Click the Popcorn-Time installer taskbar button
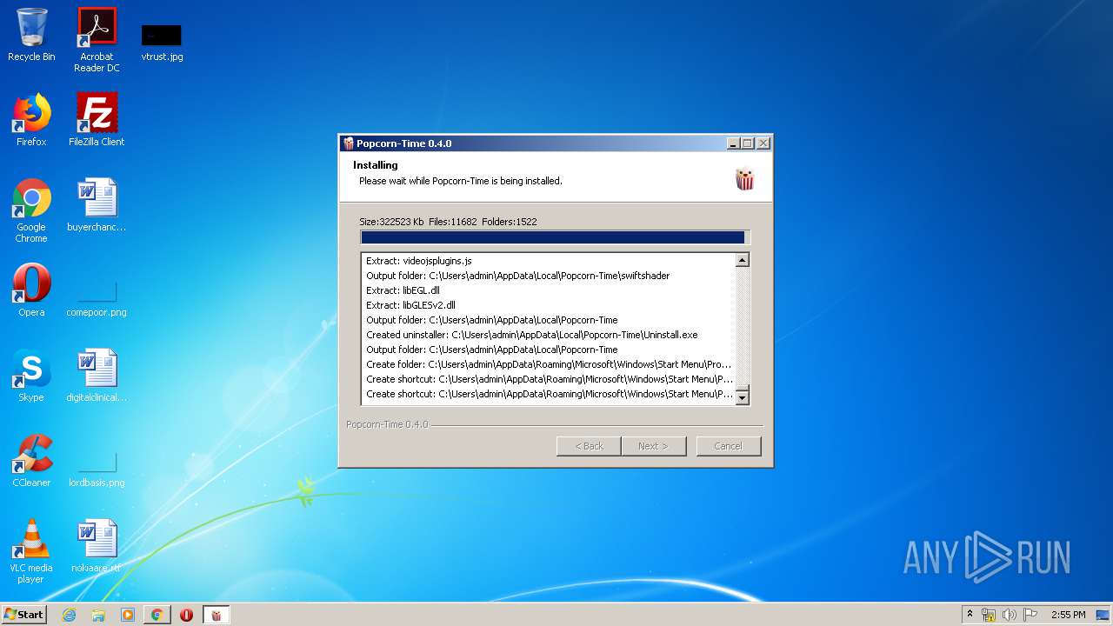Image resolution: width=1113 pixels, height=626 pixels. (216, 615)
